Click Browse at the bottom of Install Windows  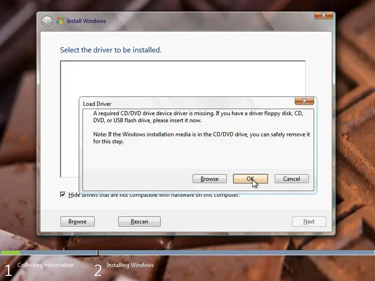pos(77,222)
